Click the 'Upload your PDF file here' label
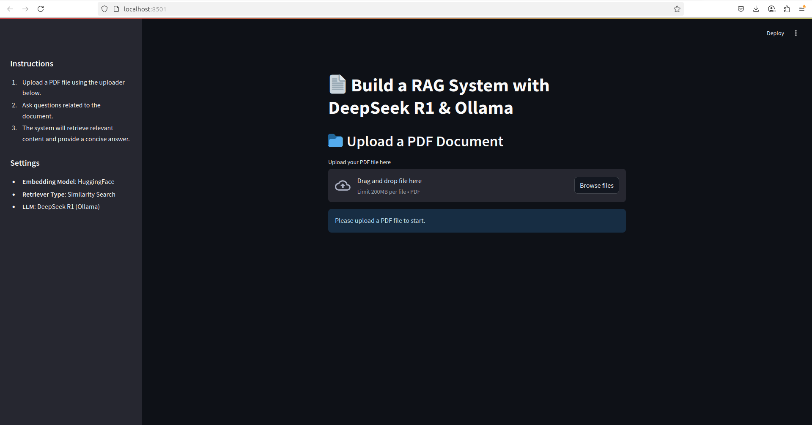This screenshot has width=812, height=425. point(359,162)
